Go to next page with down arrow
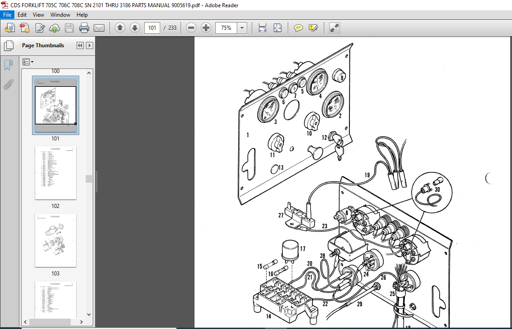The width and height of the screenshot is (512, 329). coord(135,28)
